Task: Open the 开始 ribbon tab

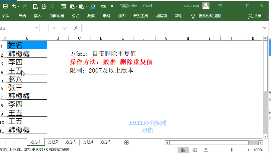Action: tap(22, 16)
